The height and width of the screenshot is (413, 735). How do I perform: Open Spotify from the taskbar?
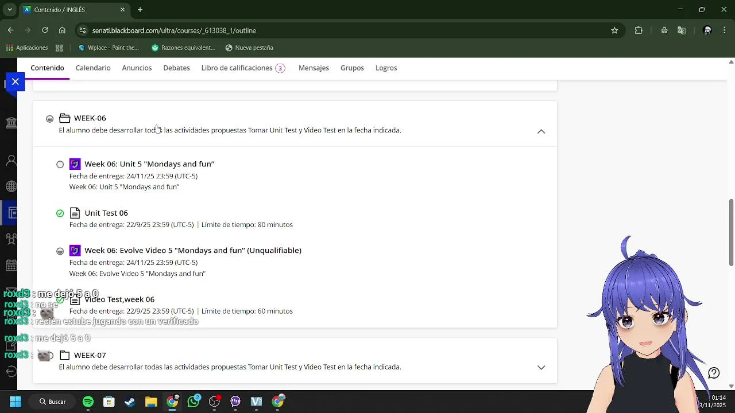tap(88, 402)
